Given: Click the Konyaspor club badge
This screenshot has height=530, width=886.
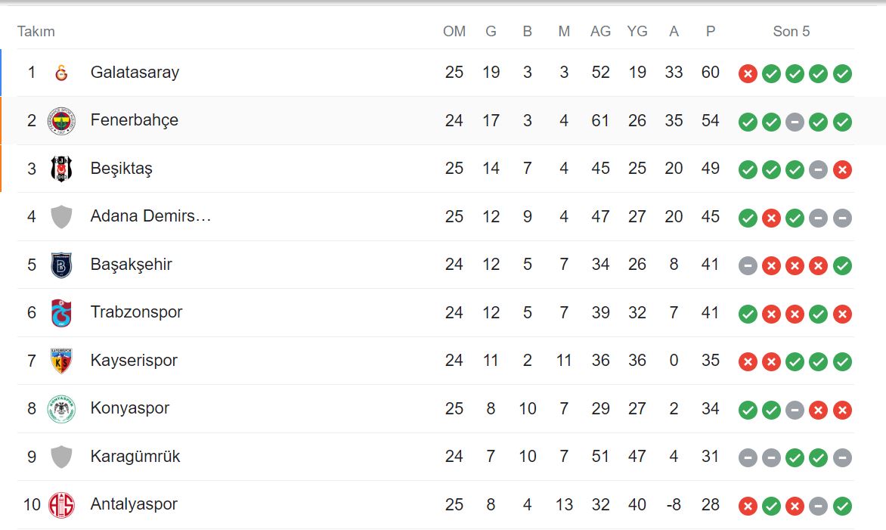Looking at the screenshot, I should 61,408.
